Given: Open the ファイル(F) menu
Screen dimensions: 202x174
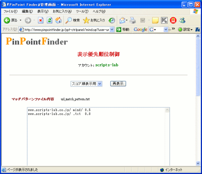Looking at the screenshot, I should point(10,11).
